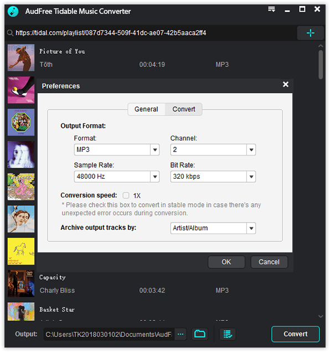Expand the Sample Rate 48000 Hz dropdown
Screen dimensions: 330x352
117,177
